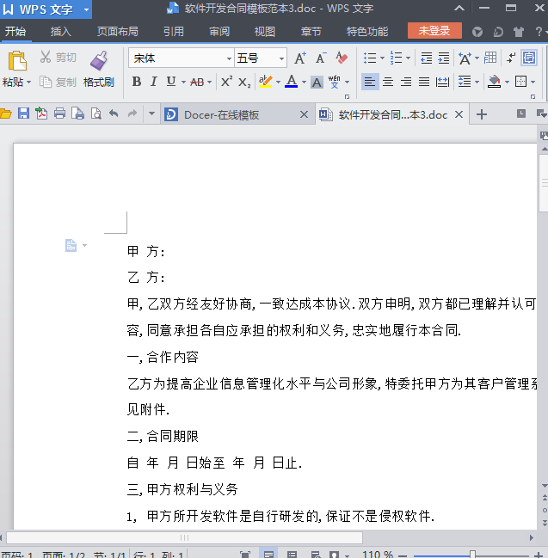Toggle character shading A button
548x558 pixels.
(317, 83)
